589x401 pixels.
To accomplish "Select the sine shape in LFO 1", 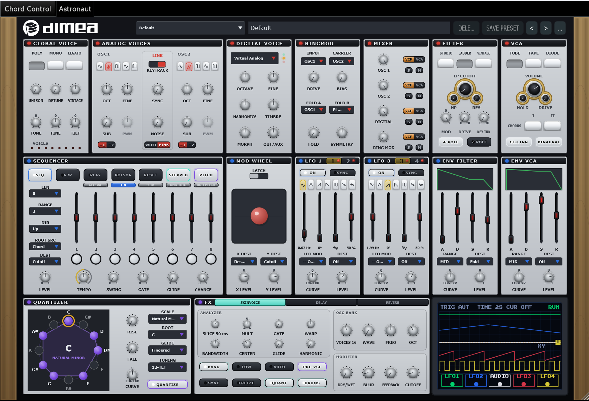I will tap(303, 185).
